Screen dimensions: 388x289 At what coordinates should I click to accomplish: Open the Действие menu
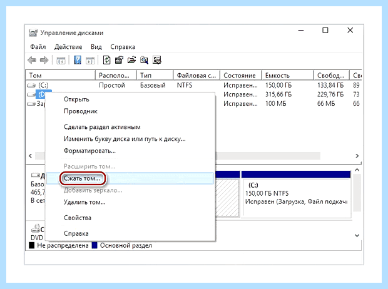68,47
